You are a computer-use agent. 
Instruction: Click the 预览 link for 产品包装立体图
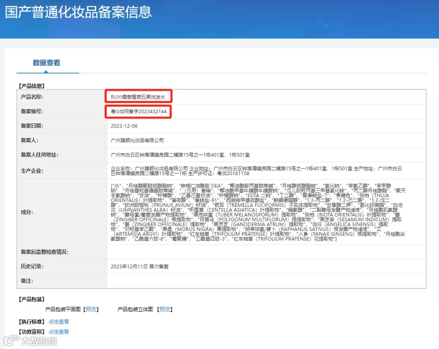click(165, 309)
